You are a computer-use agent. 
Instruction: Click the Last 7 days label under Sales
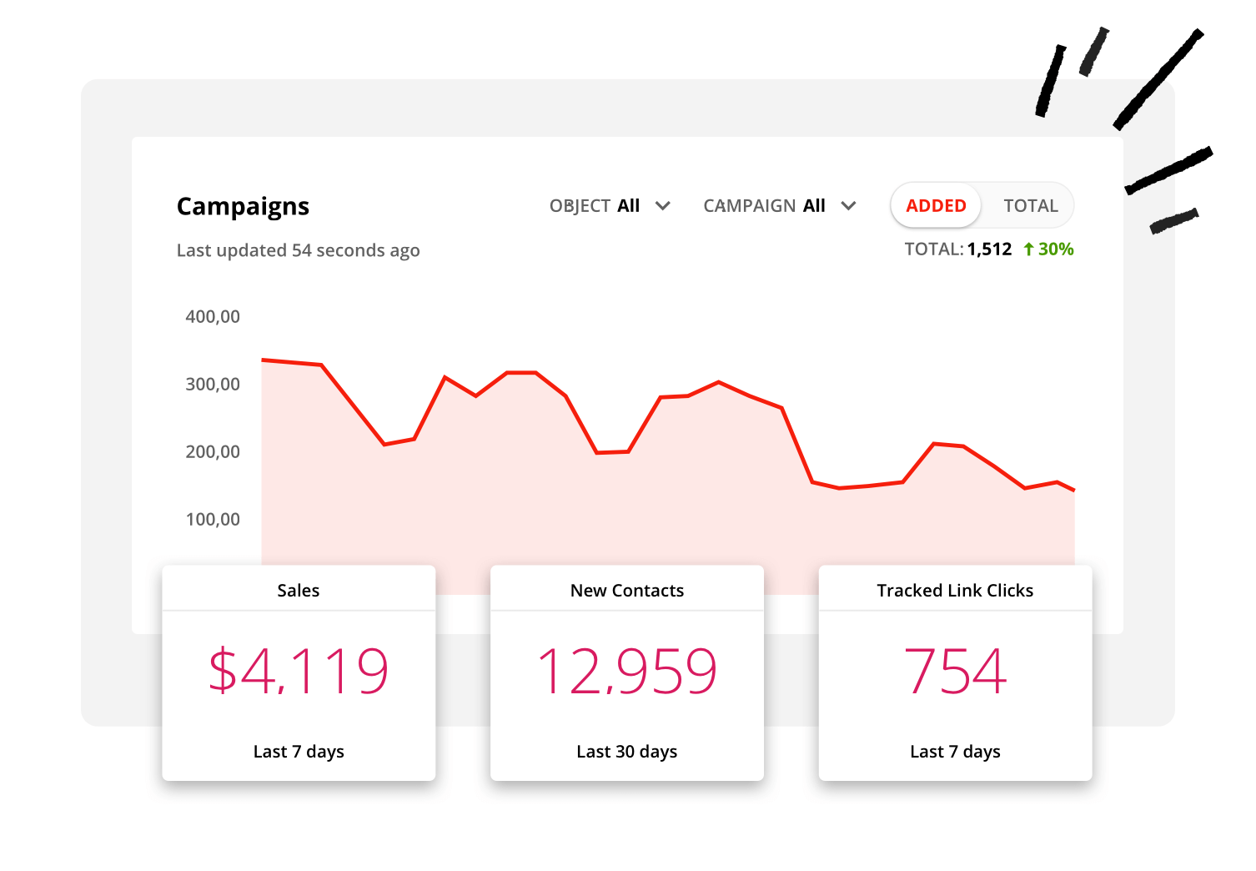[x=299, y=751]
